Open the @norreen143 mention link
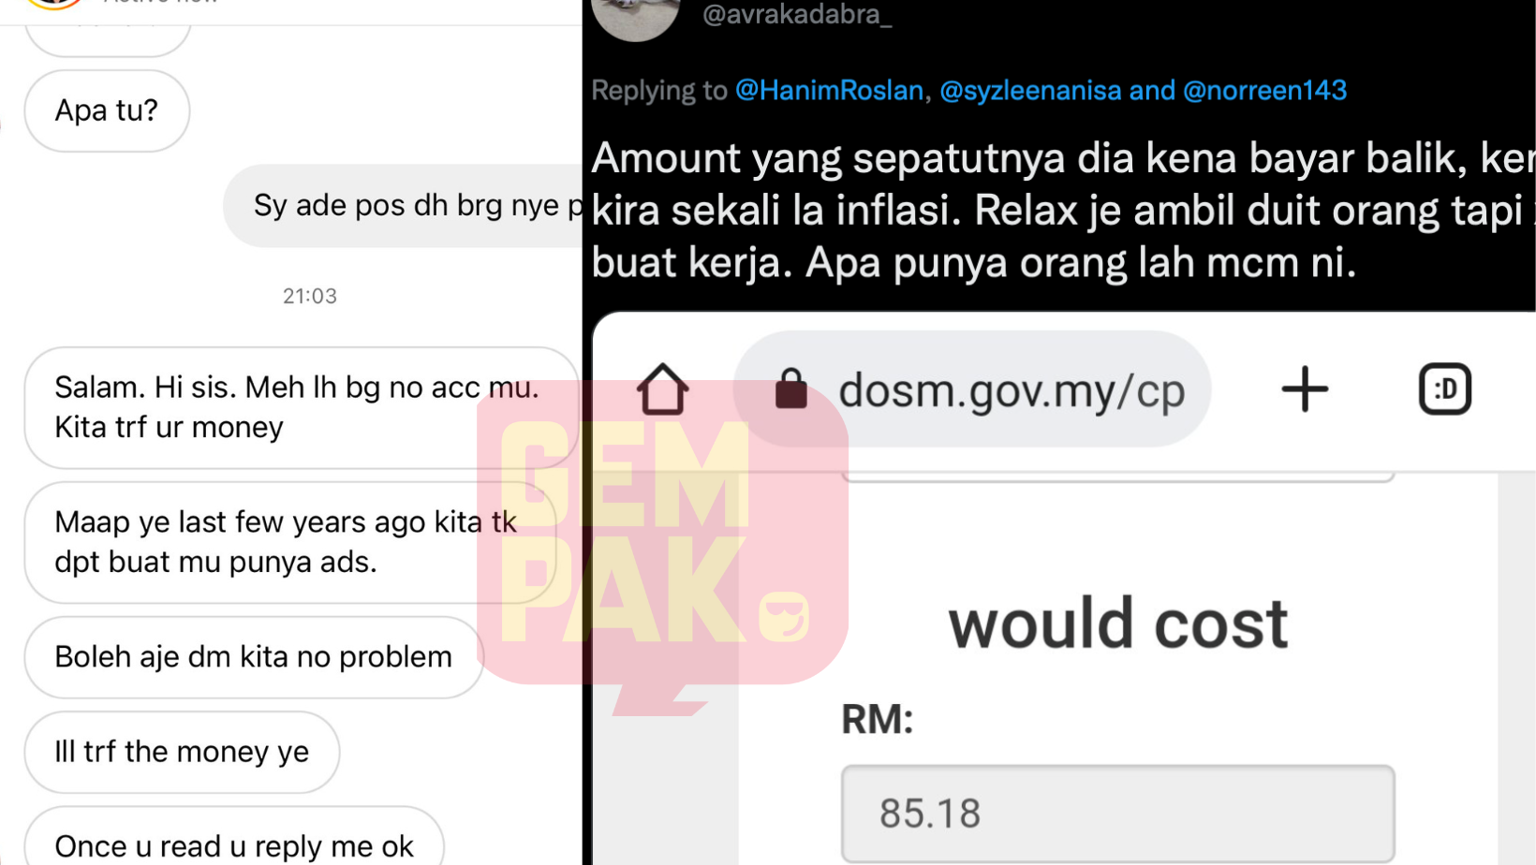 [x=1264, y=90]
